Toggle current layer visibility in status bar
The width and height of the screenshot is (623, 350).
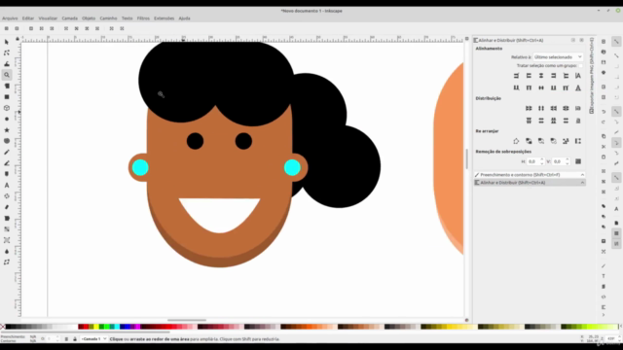pyautogui.click(x=66, y=339)
